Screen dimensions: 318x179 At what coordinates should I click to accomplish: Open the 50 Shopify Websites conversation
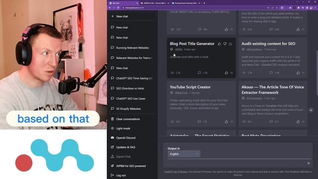(x=132, y=108)
